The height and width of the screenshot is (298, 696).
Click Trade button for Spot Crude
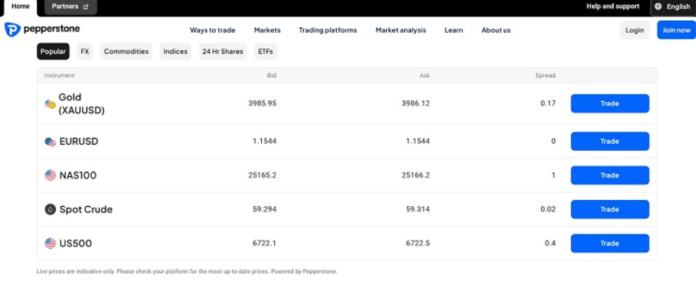coord(610,209)
